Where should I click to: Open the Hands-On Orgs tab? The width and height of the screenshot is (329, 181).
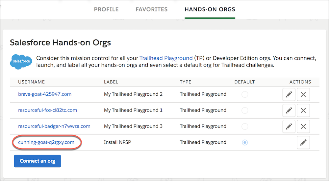coord(210,10)
